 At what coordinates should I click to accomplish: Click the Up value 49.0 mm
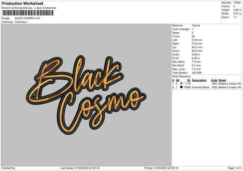point(197,47)
